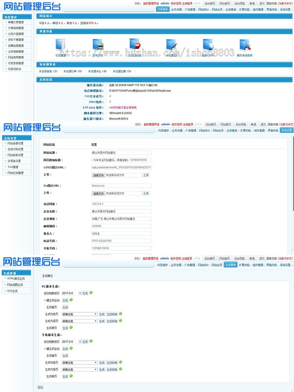Screen dimensions: 294x392
Task: Click 未处理评论（0） pending item link
Action: [x=97, y=71]
